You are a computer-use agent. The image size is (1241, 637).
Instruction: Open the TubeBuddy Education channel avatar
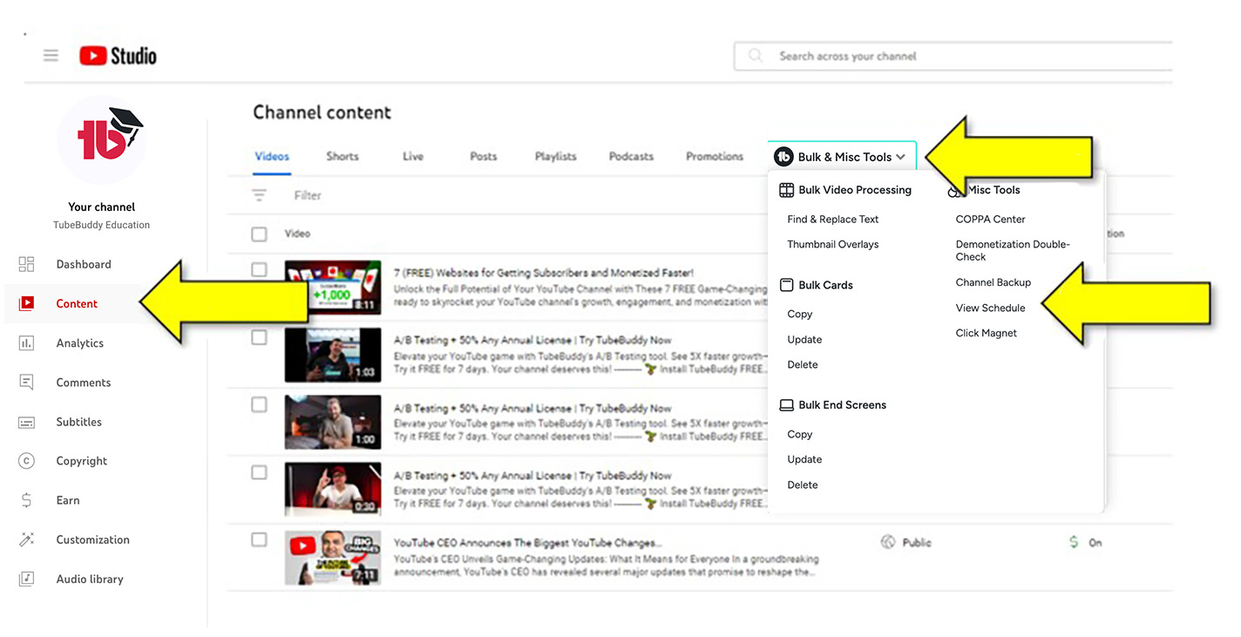point(101,140)
